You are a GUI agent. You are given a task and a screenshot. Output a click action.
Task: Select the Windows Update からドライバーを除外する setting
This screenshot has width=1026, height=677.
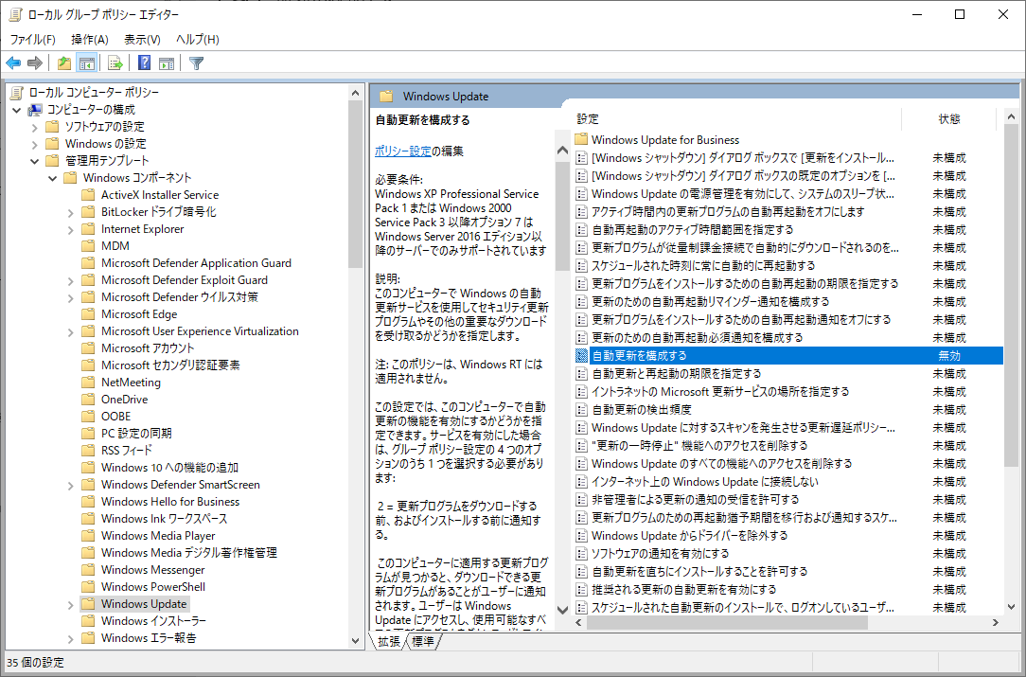pos(689,536)
